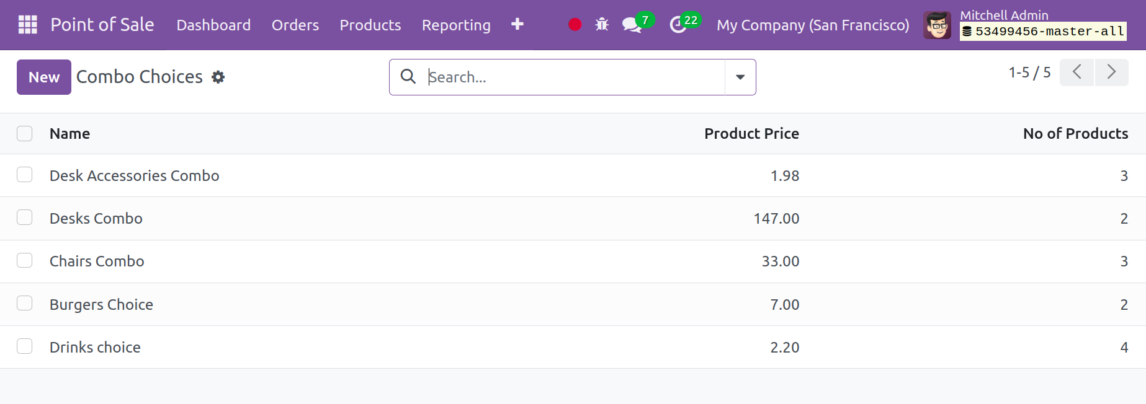The image size is (1146, 404).
Task: Open the Drinks choice record
Action: click(x=95, y=347)
